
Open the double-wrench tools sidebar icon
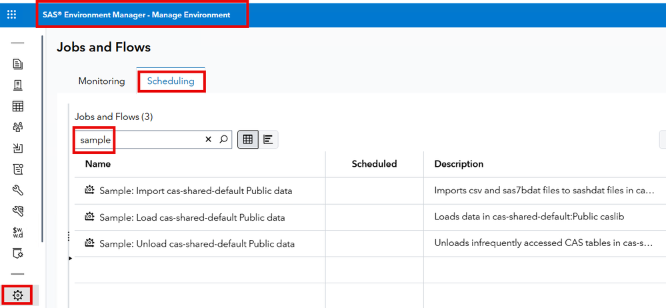pos(18,211)
